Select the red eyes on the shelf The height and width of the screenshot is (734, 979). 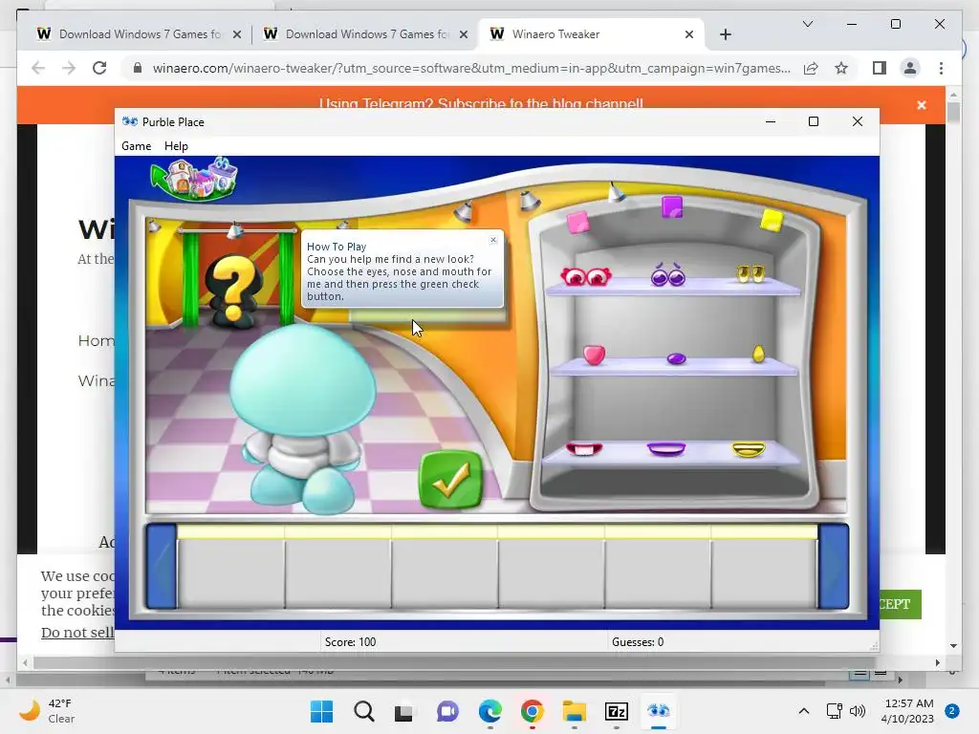point(586,276)
